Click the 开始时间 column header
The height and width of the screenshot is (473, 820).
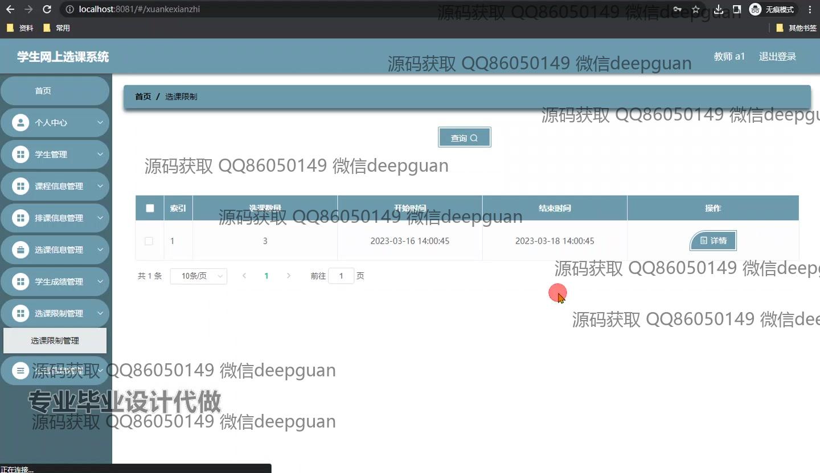coord(410,208)
